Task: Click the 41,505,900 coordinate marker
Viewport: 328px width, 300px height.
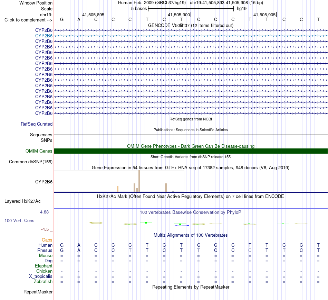Action: (179, 15)
